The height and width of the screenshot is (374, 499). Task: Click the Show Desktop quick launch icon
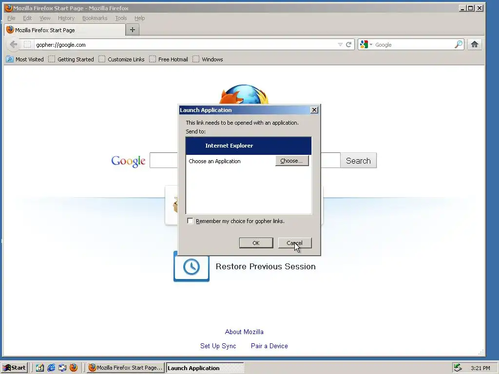62,368
